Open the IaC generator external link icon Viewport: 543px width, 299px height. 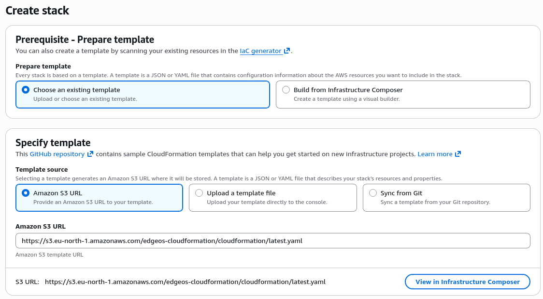click(x=286, y=51)
